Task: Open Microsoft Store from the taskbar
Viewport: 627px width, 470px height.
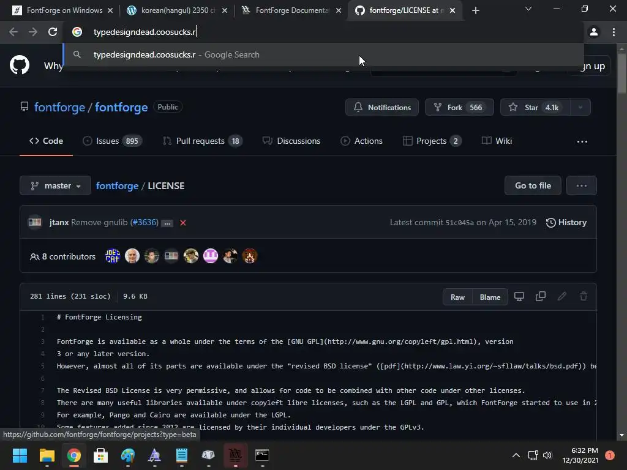Action: tap(101, 455)
